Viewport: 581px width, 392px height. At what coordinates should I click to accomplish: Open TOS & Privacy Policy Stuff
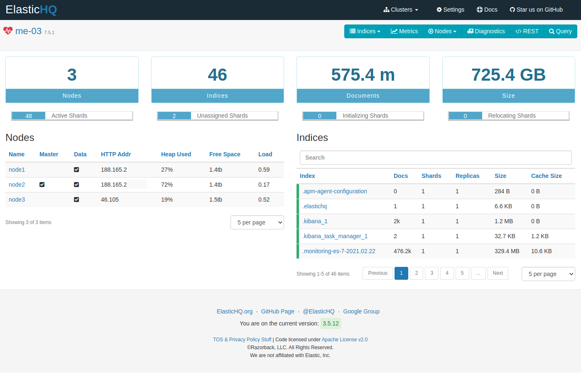[242, 340]
